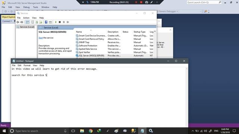The height and width of the screenshot is (134, 239).
Task: Sort services by the Name column header
Action: coord(91,32)
